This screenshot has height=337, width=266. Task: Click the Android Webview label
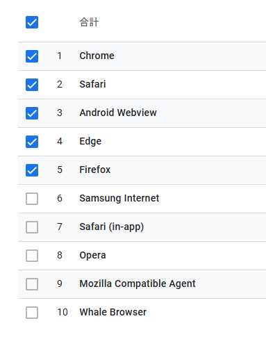pos(118,113)
